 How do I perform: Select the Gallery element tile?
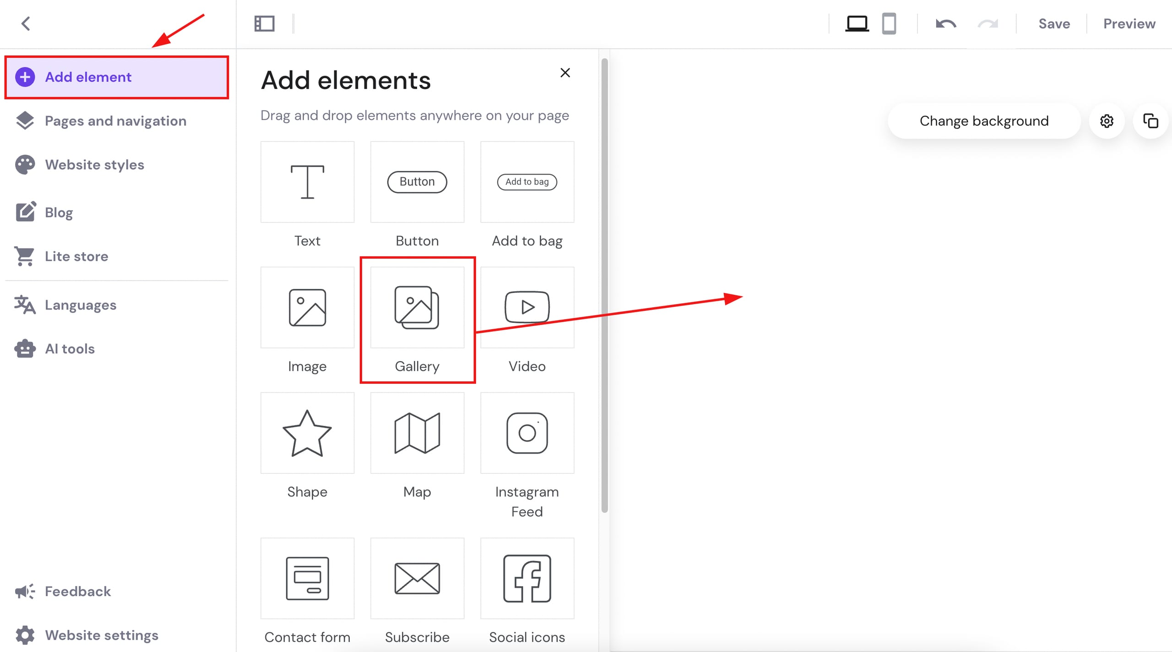coord(417,308)
